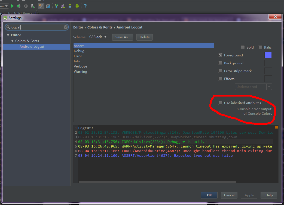Open the SDK Manager icon
Viewport: 284px width, 205px height.
(x=70, y=6)
